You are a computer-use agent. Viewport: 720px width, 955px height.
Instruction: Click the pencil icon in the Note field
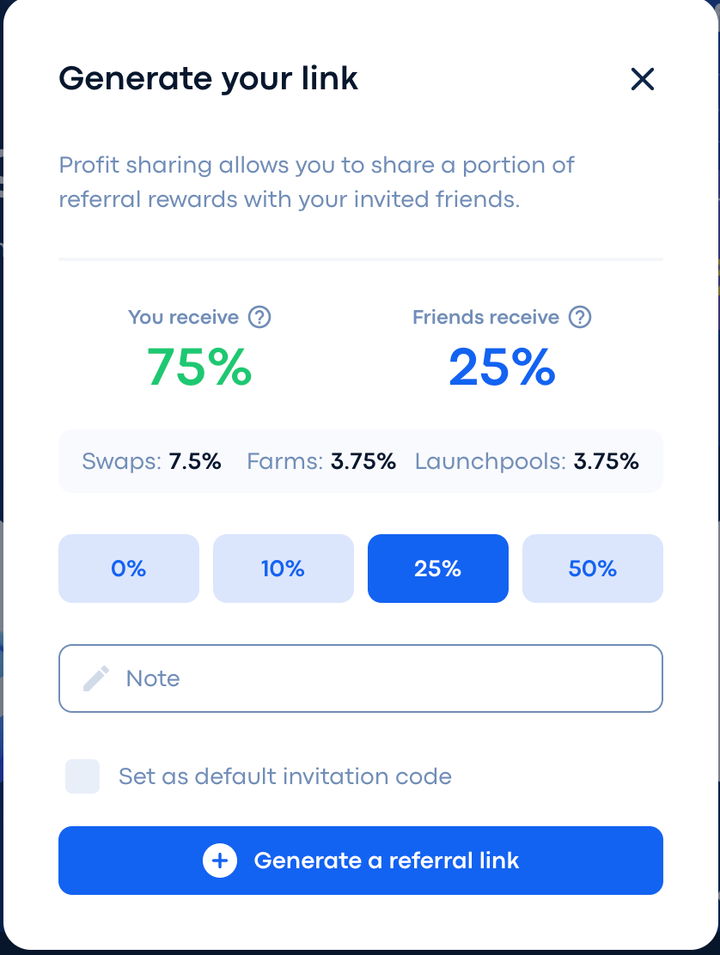point(96,678)
